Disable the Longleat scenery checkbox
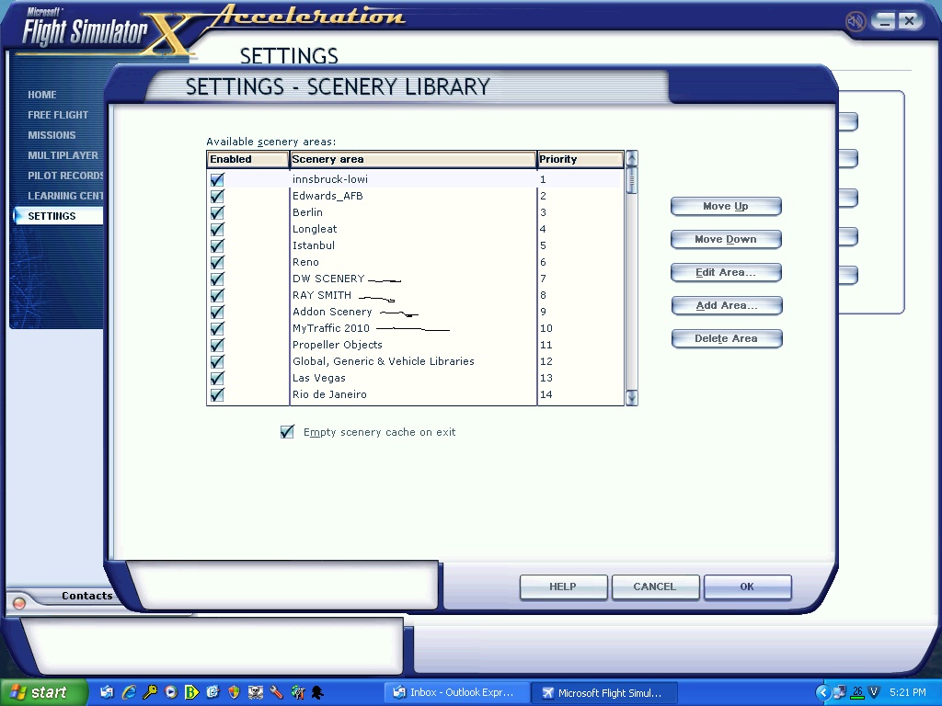The image size is (942, 706). [217, 229]
